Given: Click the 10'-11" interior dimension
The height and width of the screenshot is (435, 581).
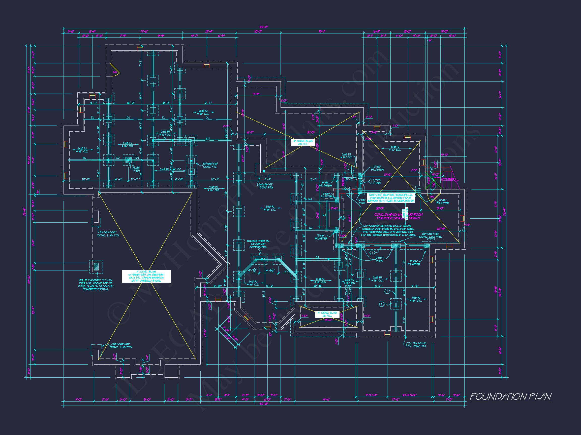Looking at the screenshot, I should (x=215, y=179).
